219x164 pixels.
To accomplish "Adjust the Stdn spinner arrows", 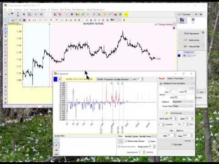I will coord(192,118).
